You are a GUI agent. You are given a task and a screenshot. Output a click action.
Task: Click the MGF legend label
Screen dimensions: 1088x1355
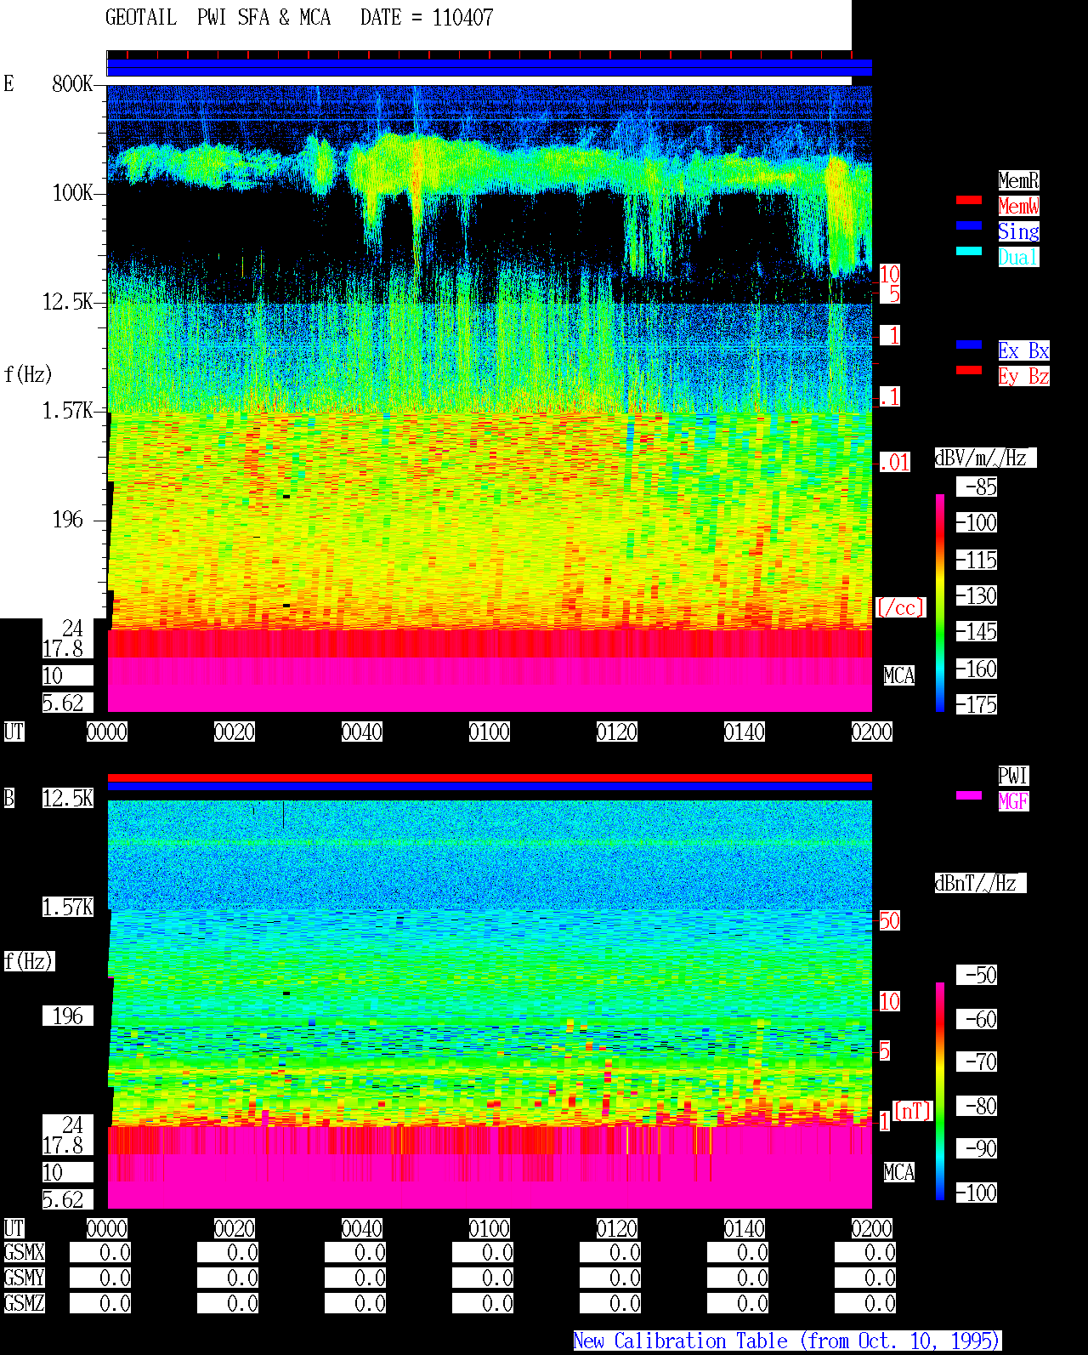(1013, 801)
